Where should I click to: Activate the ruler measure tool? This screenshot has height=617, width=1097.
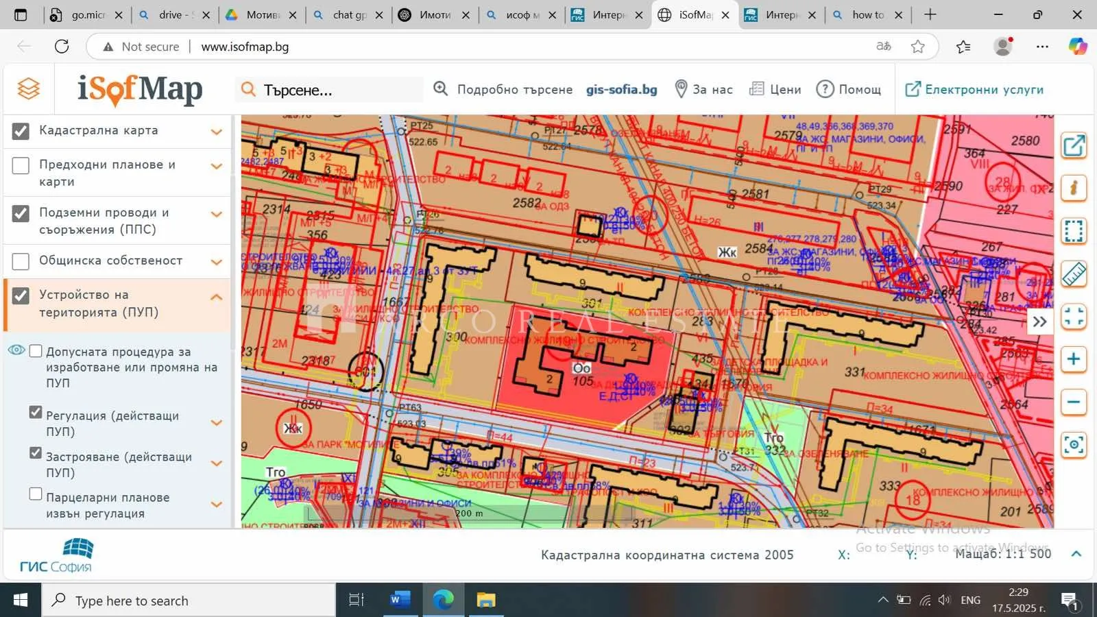point(1074,274)
